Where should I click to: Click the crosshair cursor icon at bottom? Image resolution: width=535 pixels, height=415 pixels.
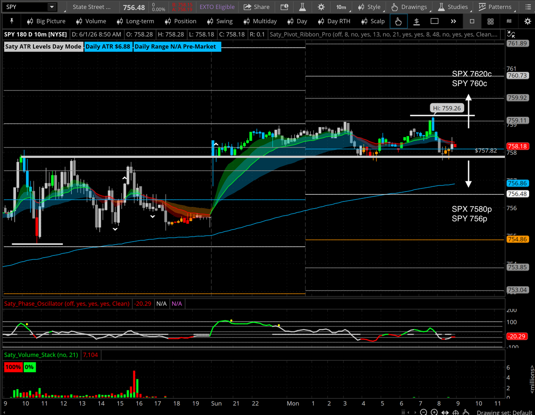point(455,412)
